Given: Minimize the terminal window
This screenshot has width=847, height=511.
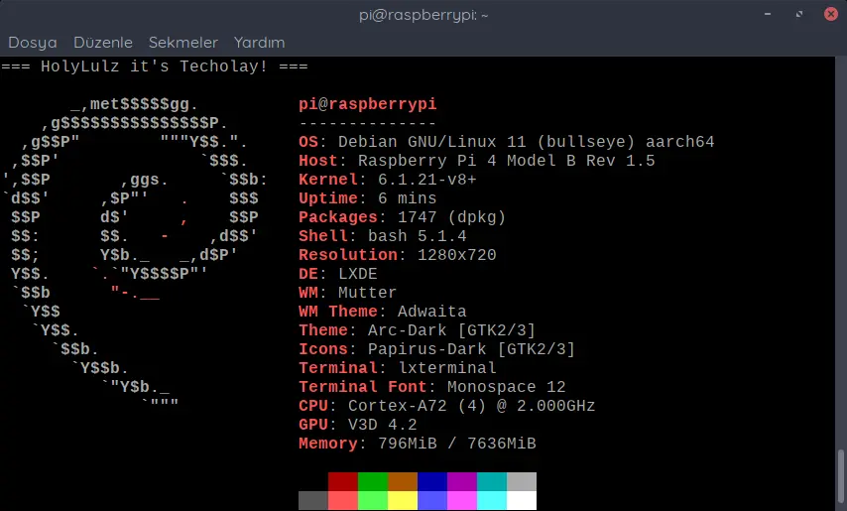Looking at the screenshot, I should tap(768, 14).
